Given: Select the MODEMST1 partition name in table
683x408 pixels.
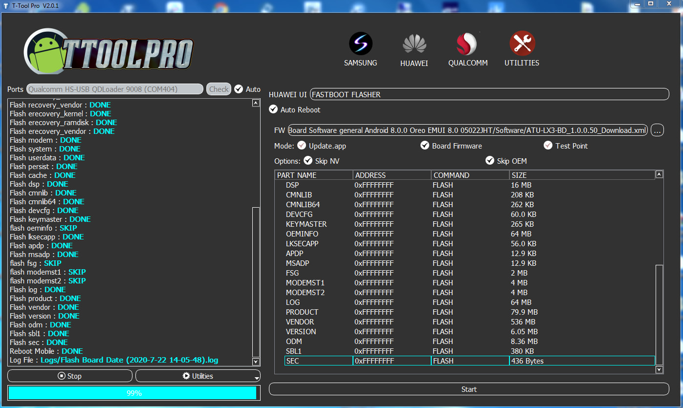Looking at the screenshot, I should [x=305, y=283].
